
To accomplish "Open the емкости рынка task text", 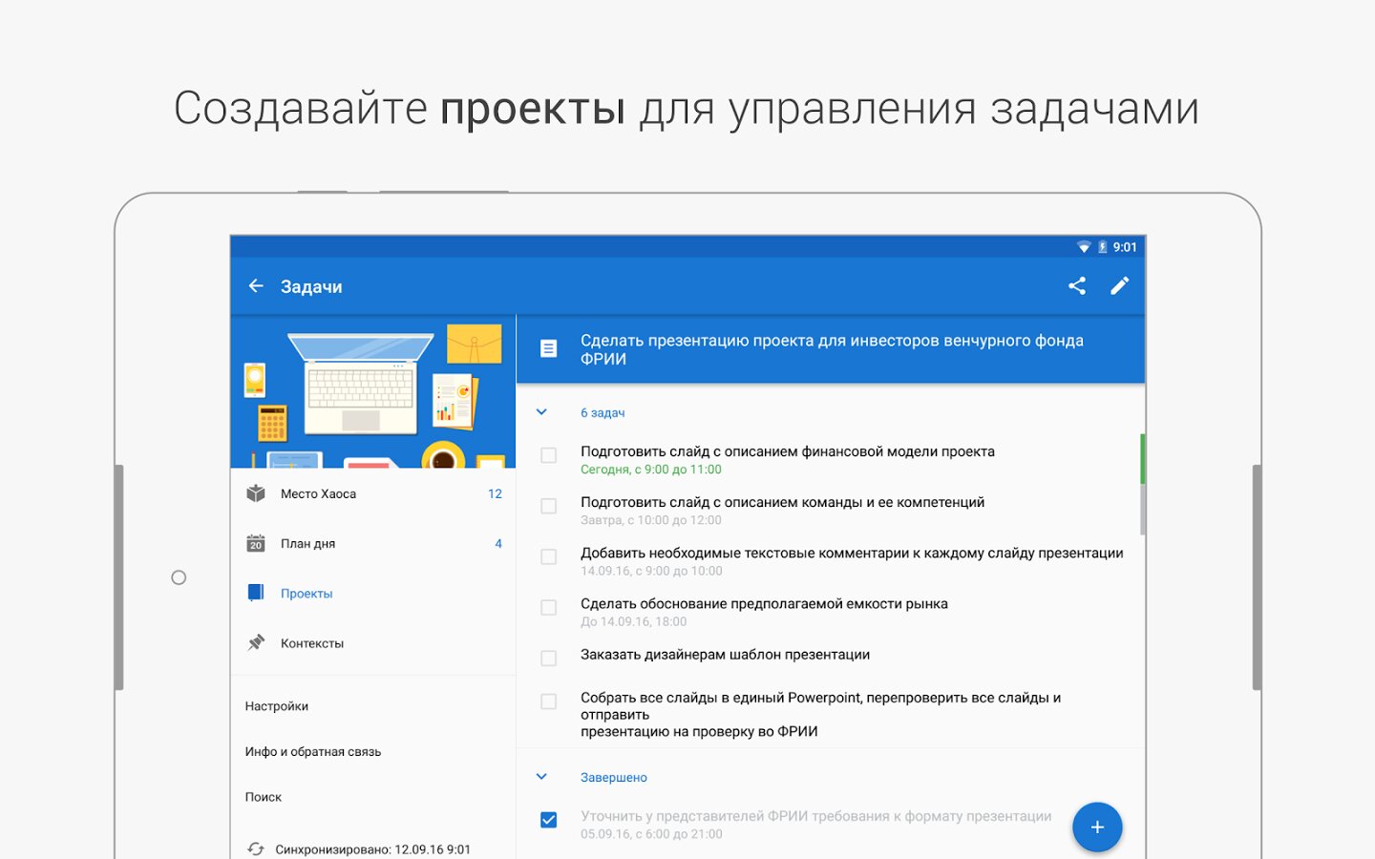I will pos(764,604).
